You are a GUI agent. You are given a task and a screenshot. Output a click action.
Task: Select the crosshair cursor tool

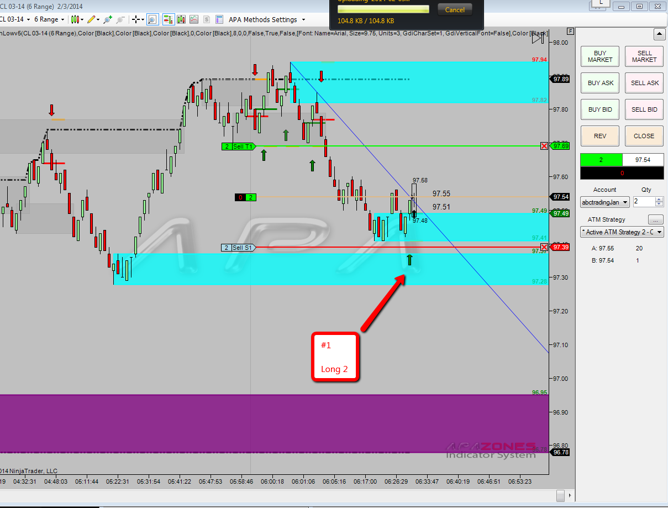[135, 19]
